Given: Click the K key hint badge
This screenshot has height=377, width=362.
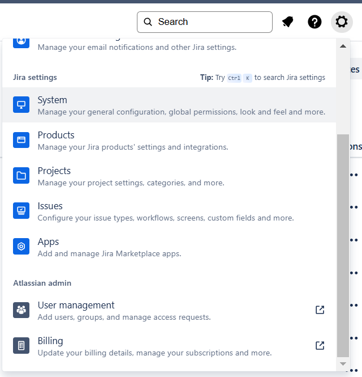Looking at the screenshot, I should pyautogui.click(x=248, y=78).
